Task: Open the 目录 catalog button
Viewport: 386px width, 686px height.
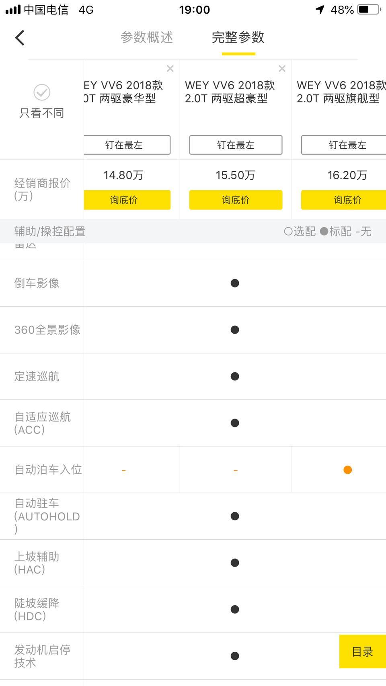Action: [x=363, y=651]
